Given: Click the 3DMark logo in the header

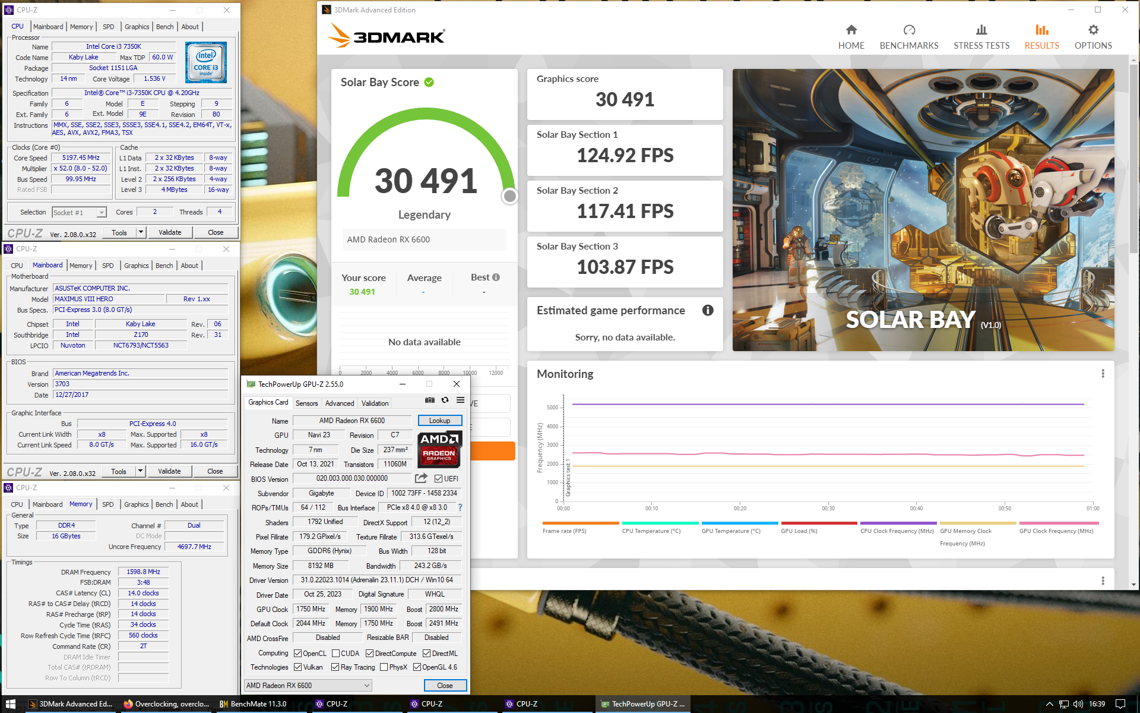Looking at the screenshot, I should (x=386, y=36).
